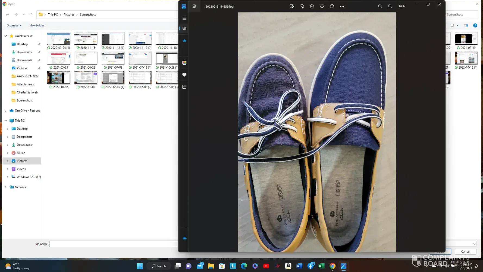Select Charles Schwab folder in navigation pane

point(27,92)
